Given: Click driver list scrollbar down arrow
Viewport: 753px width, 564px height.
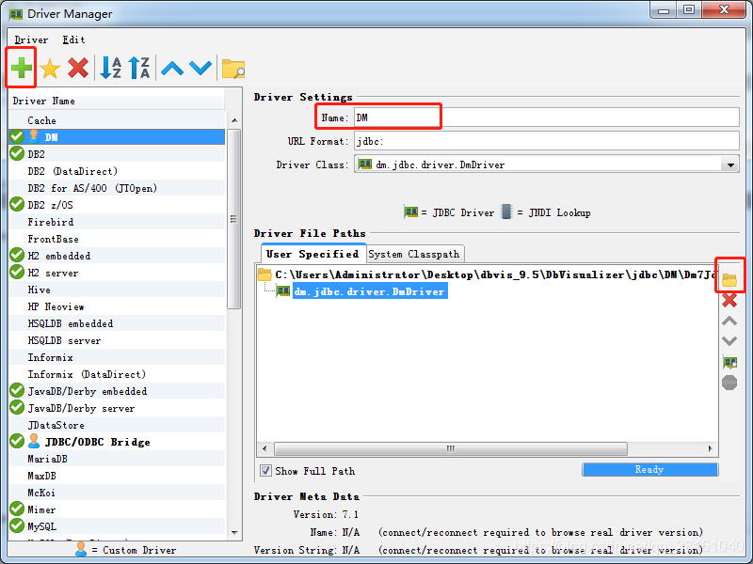Looking at the screenshot, I should [x=234, y=532].
